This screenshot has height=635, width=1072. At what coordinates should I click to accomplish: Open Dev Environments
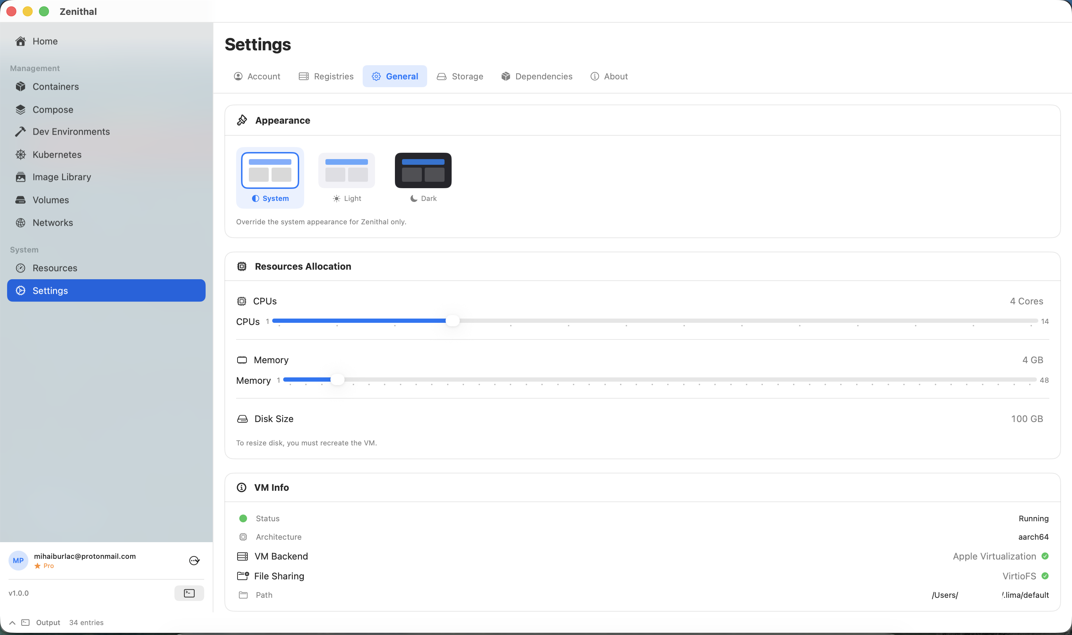(x=71, y=131)
